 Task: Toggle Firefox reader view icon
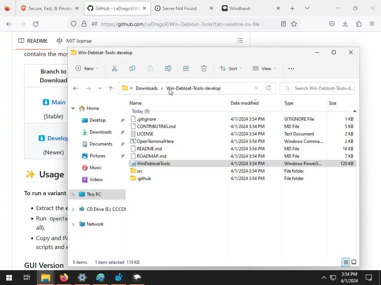click(x=283, y=24)
